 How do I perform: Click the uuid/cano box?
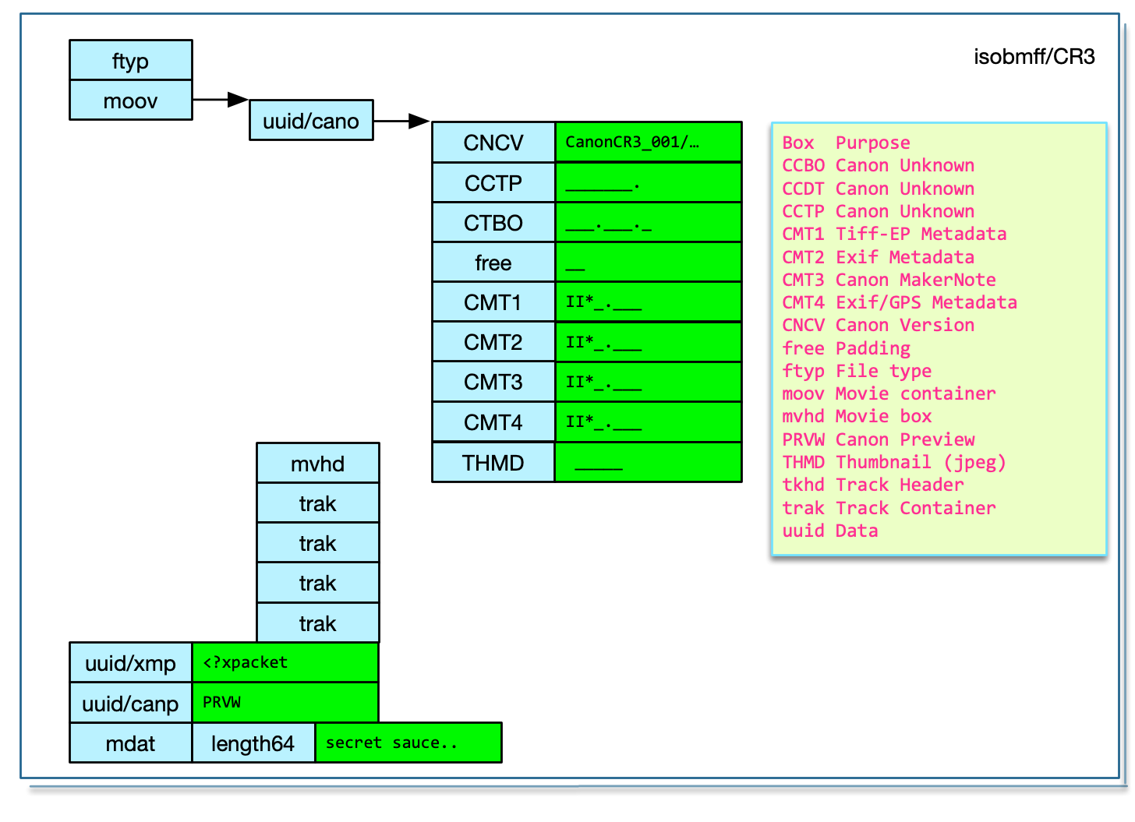[311, 121]
